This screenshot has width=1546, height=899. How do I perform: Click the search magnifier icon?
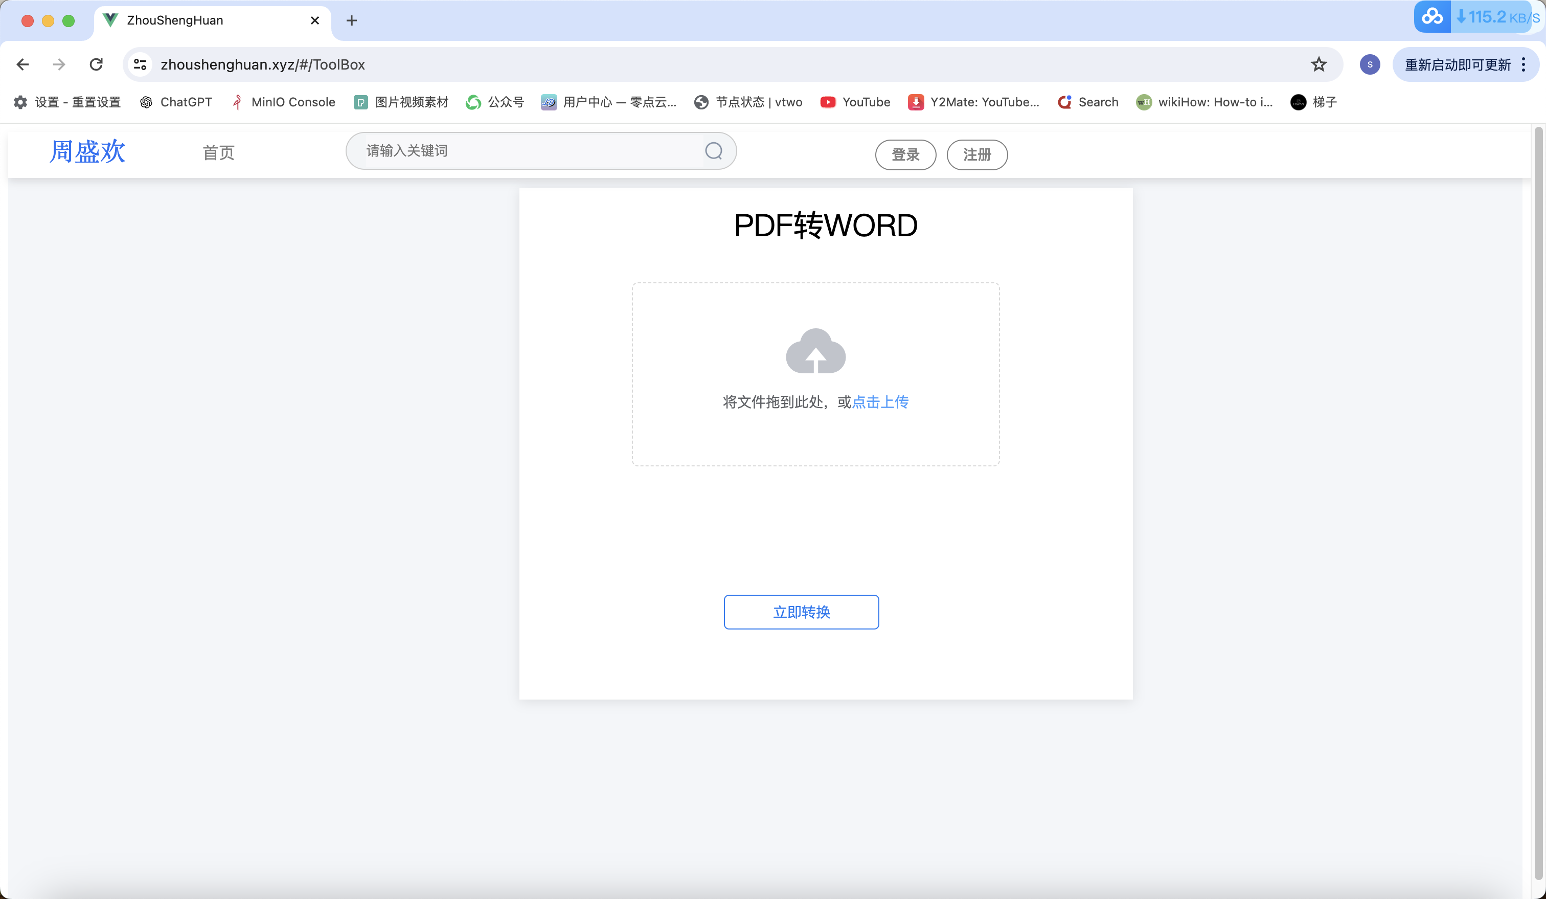pyautogui.click(x=713, y=151)
